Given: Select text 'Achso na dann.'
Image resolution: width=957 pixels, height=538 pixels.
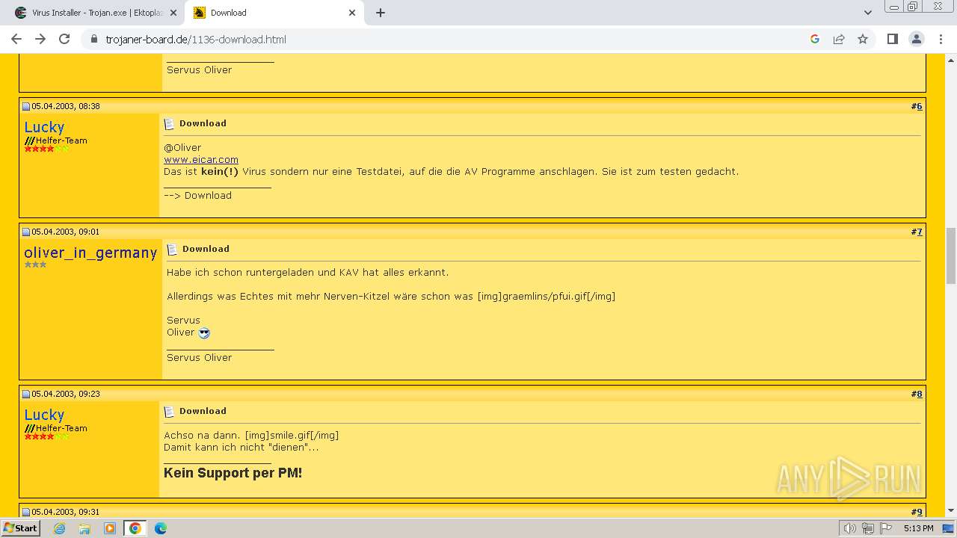Looking at the screenshot, I should pos(203,435).
